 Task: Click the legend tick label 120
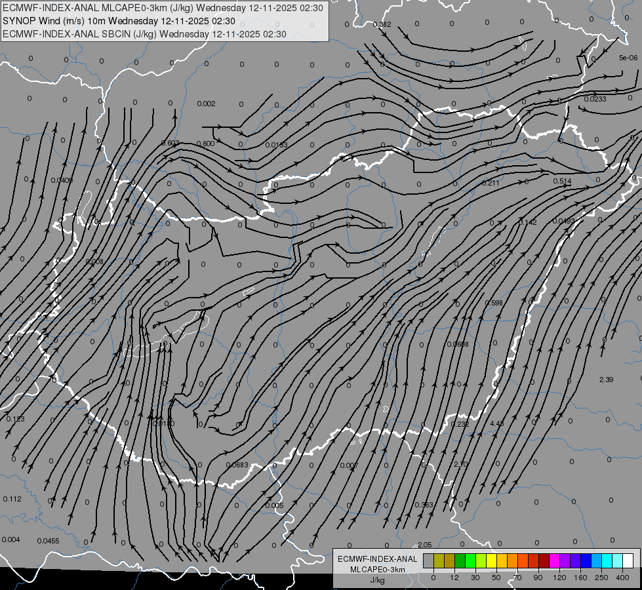click(x=560, y=578)
